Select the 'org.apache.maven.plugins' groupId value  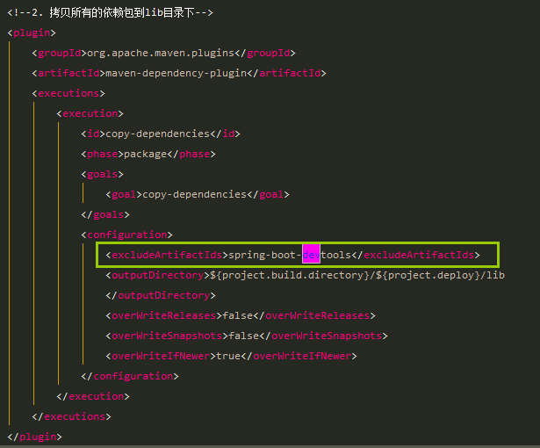161,53
